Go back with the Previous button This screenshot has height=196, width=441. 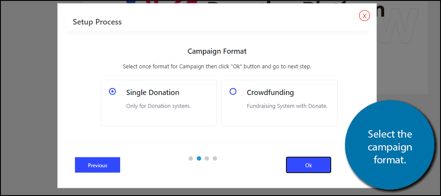97,165
